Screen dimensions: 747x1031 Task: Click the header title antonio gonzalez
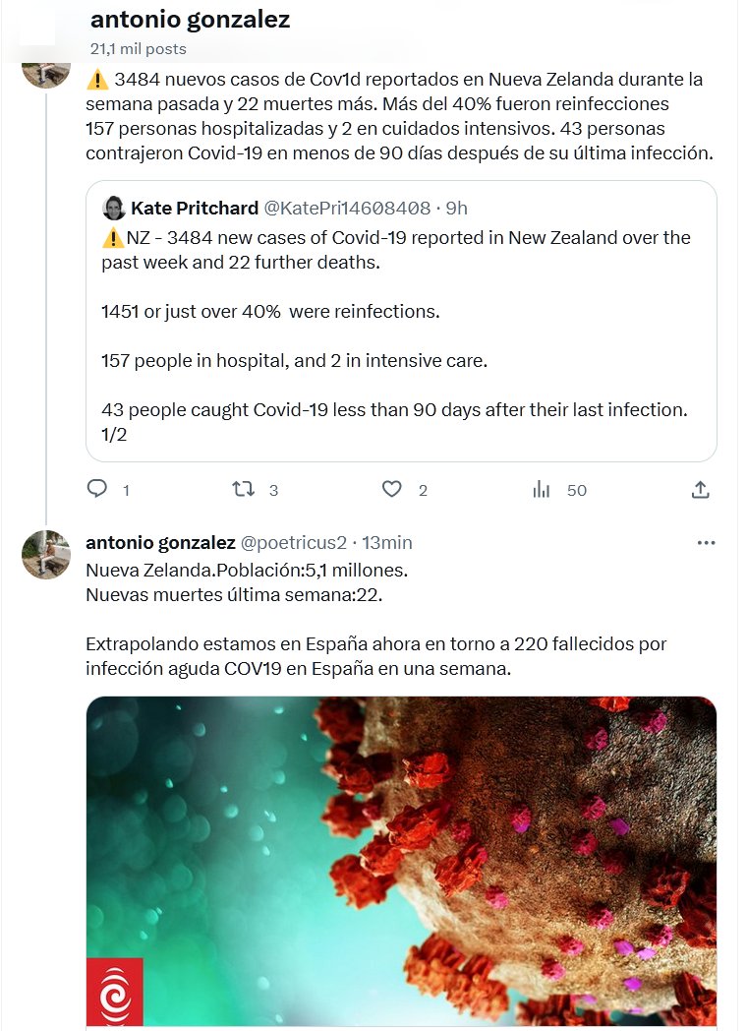click(190, 20)
